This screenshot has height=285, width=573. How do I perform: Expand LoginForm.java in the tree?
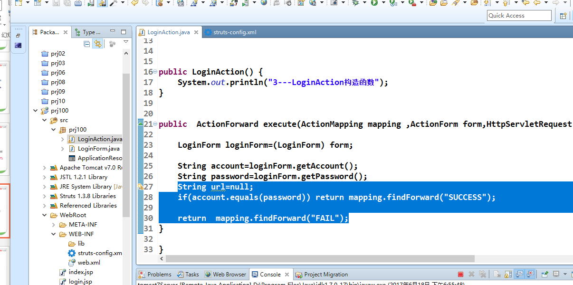pos(63,149)
